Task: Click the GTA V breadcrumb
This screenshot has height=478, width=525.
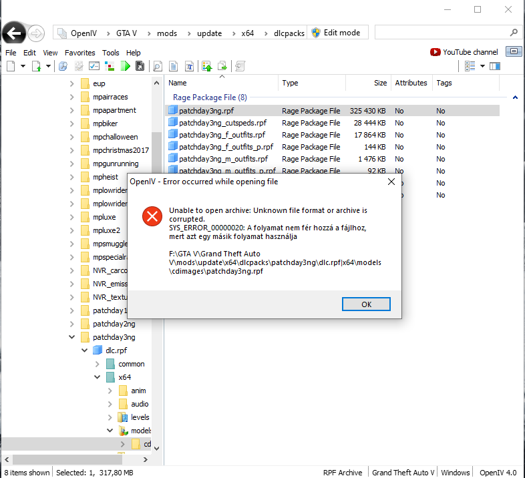Action: 126,33
